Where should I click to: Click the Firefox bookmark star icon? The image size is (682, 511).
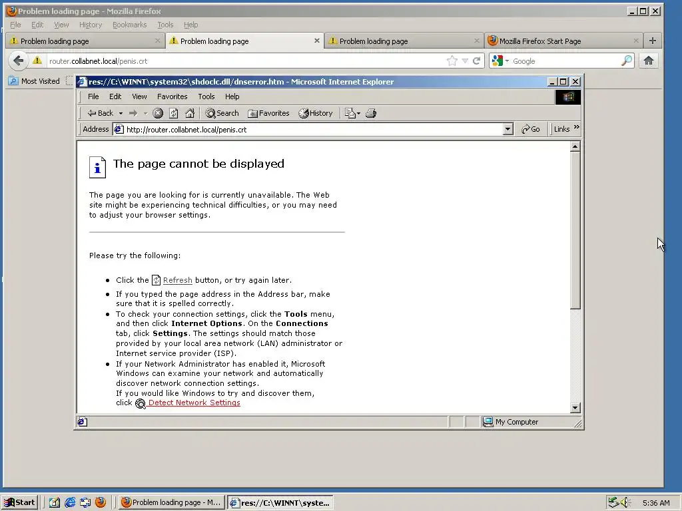click(x=452, y=61)
